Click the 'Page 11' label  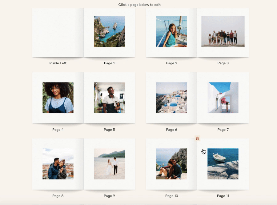[223, 196]
